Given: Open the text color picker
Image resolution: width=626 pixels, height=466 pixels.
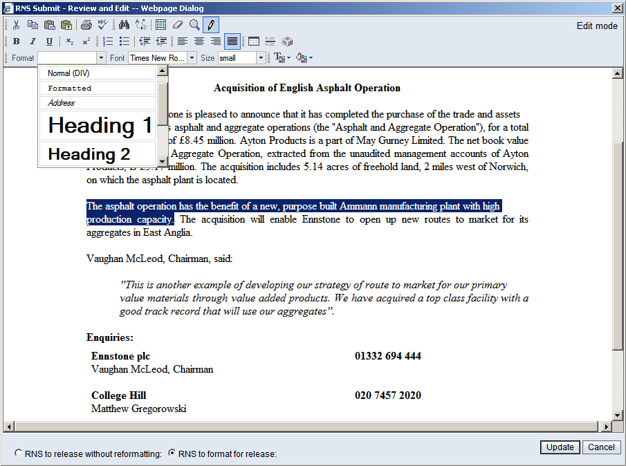Looking at the screenshot, I should pos(279,58).
